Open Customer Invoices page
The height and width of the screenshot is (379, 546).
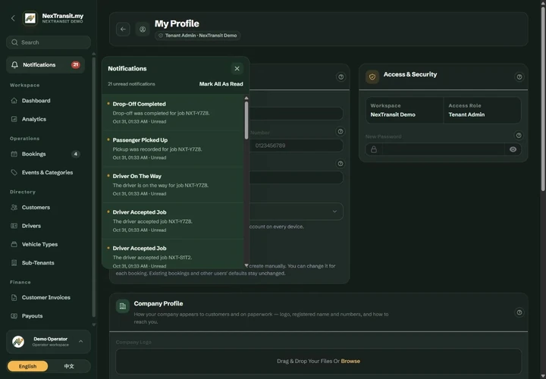[45, 298]
